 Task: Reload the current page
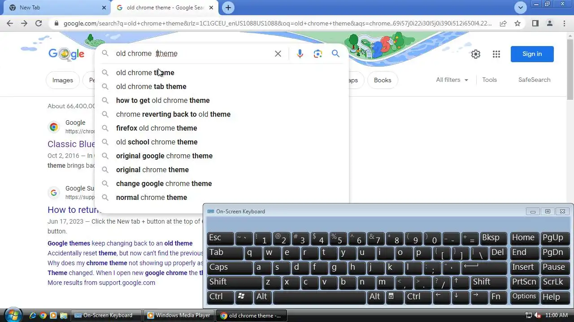pos(39,23)
